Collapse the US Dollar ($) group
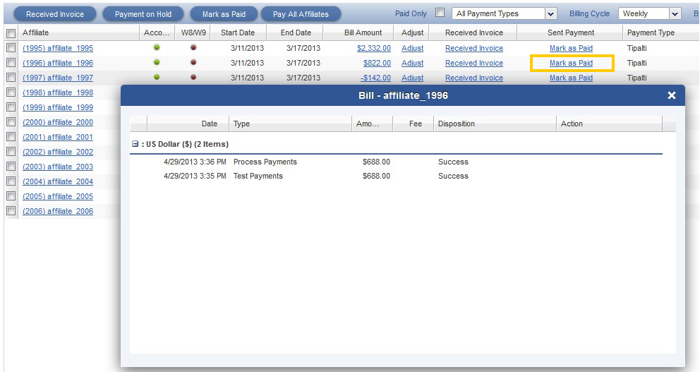Screen dimensions: 700x372 click(x=135, y=144)
